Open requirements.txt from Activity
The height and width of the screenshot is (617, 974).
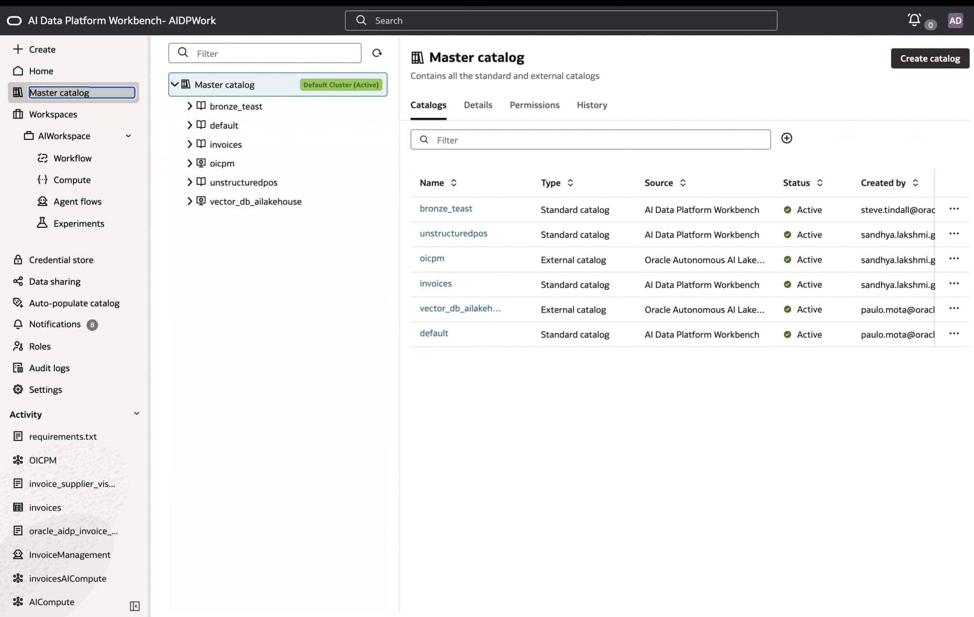[x=62, y=436]
